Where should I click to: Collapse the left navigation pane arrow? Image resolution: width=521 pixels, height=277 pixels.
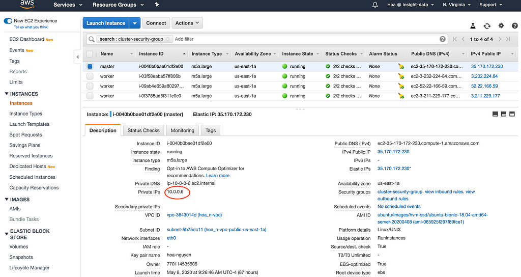pyautogui.click(x=77, y=57)
